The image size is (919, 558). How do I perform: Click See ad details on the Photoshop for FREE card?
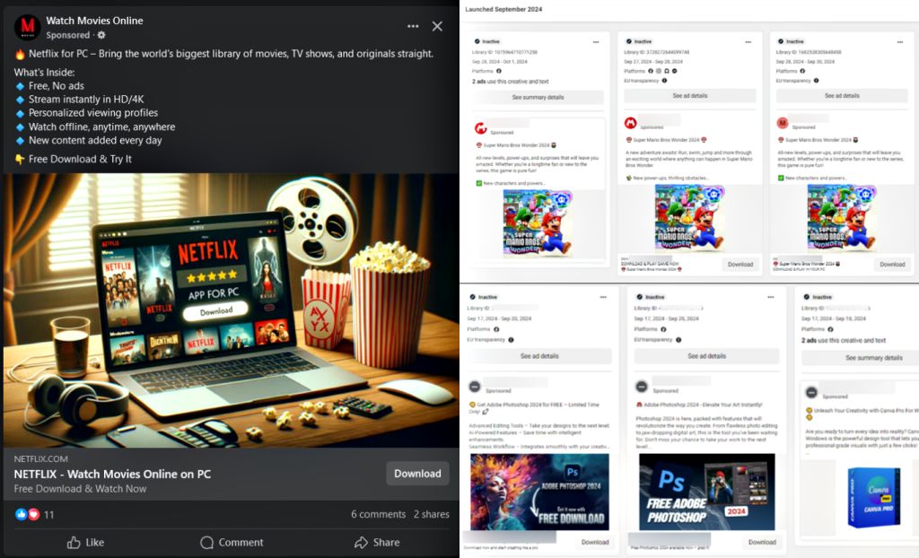pos(539,356)
